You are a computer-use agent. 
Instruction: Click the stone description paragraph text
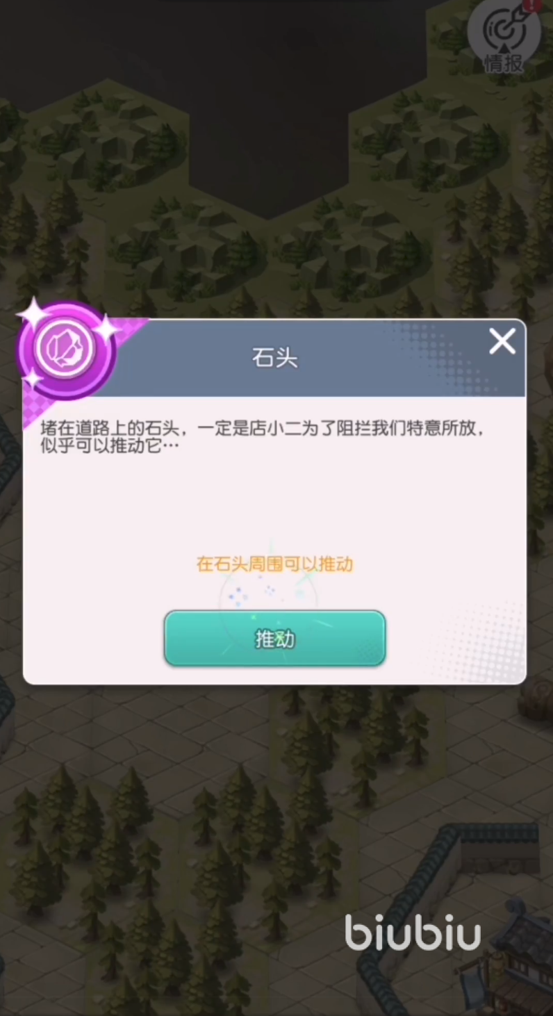click(x=262, y=437)
